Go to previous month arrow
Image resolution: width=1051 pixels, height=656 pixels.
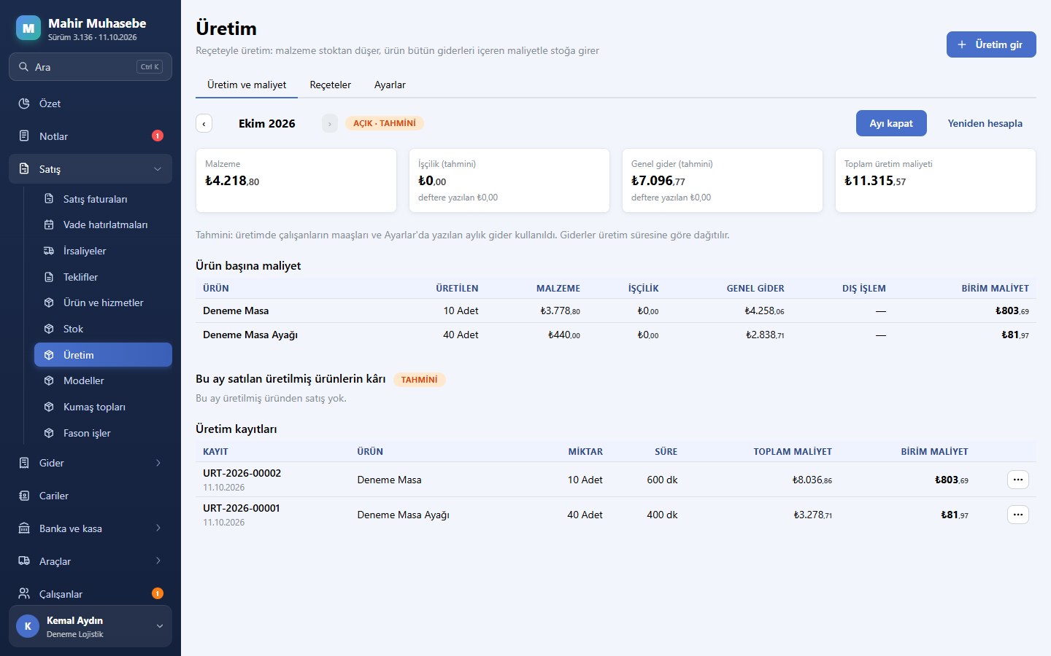click(204, 123)
